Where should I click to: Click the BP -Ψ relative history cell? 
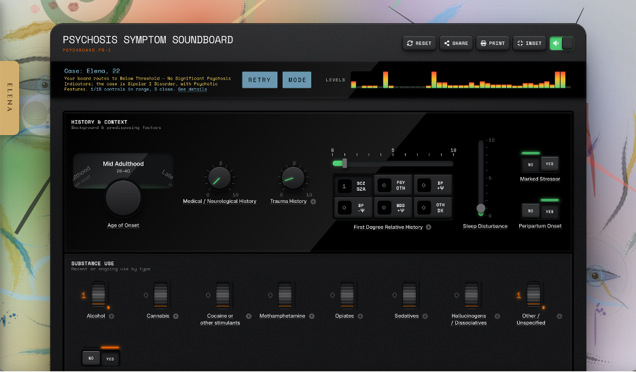353,208
